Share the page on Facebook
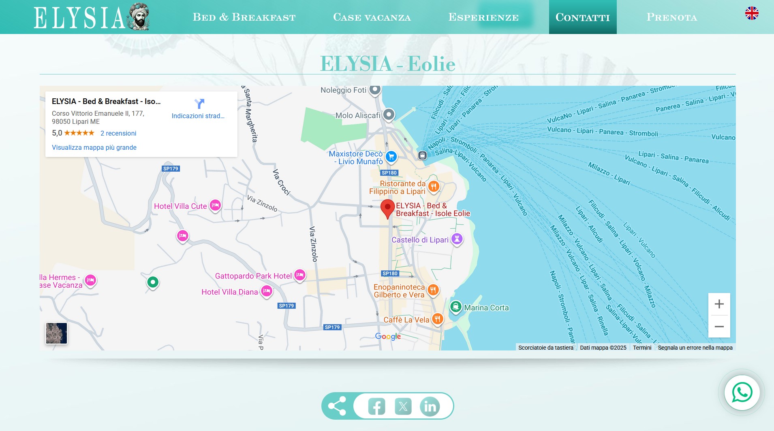The height and width of the screenshot is (431, 774). tap(376, 406)
